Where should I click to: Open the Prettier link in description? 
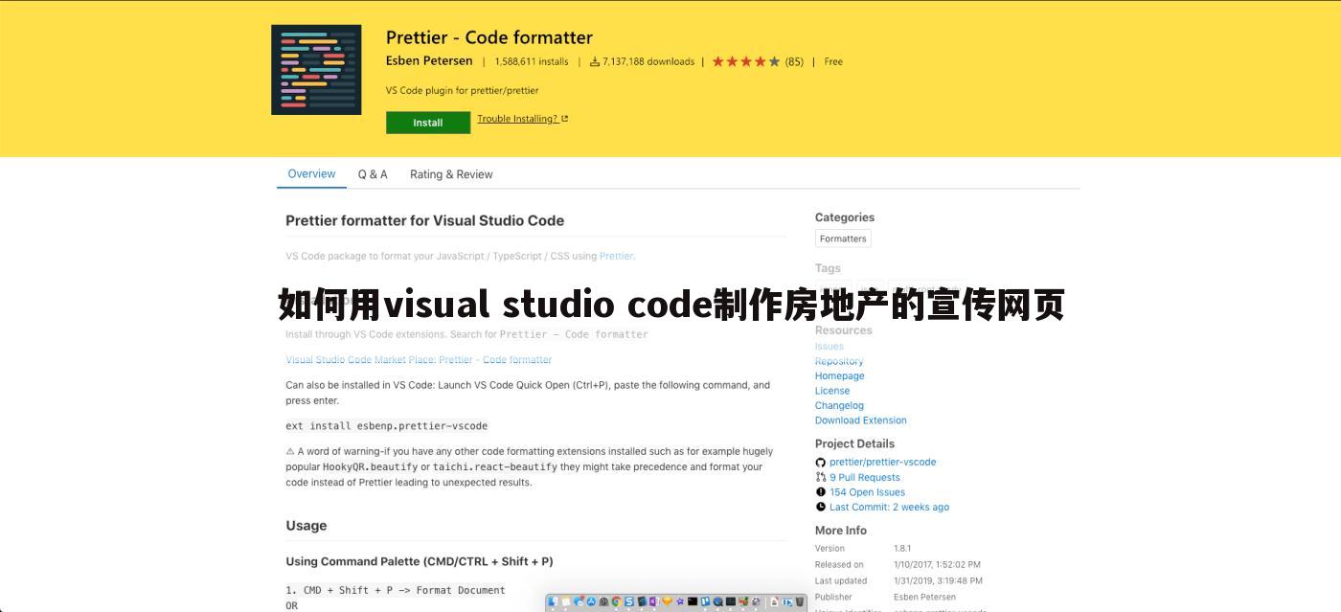pyautogui.click(x=616, y=256)
